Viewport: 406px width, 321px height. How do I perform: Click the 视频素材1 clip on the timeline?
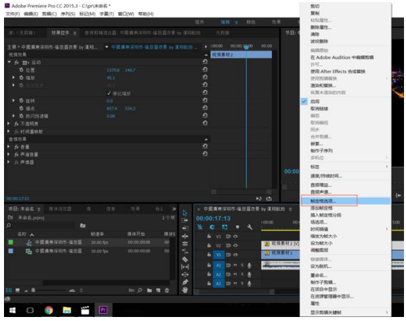[x=281, y=254]
